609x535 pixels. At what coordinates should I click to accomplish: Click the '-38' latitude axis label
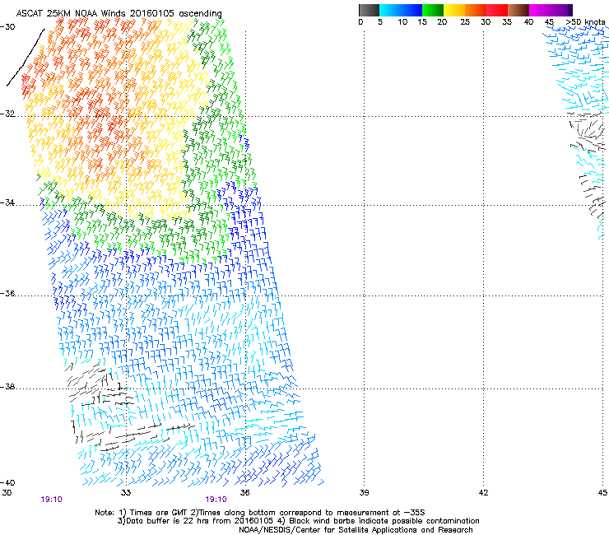(x=7, y=387)
